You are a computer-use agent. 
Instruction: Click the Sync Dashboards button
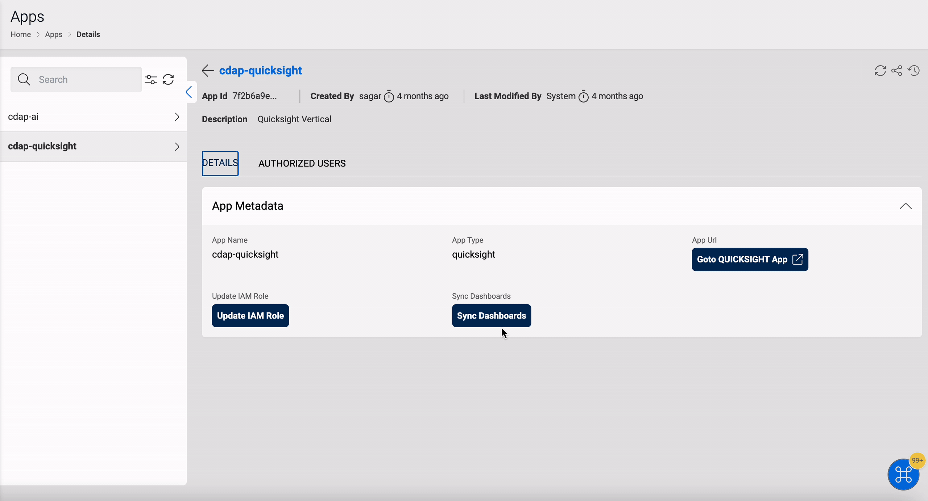tap(491, 315)
